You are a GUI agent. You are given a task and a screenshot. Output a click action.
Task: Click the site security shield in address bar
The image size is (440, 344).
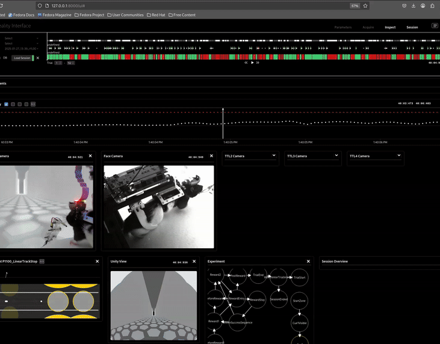pyautogui.click(x=40, y=5)
